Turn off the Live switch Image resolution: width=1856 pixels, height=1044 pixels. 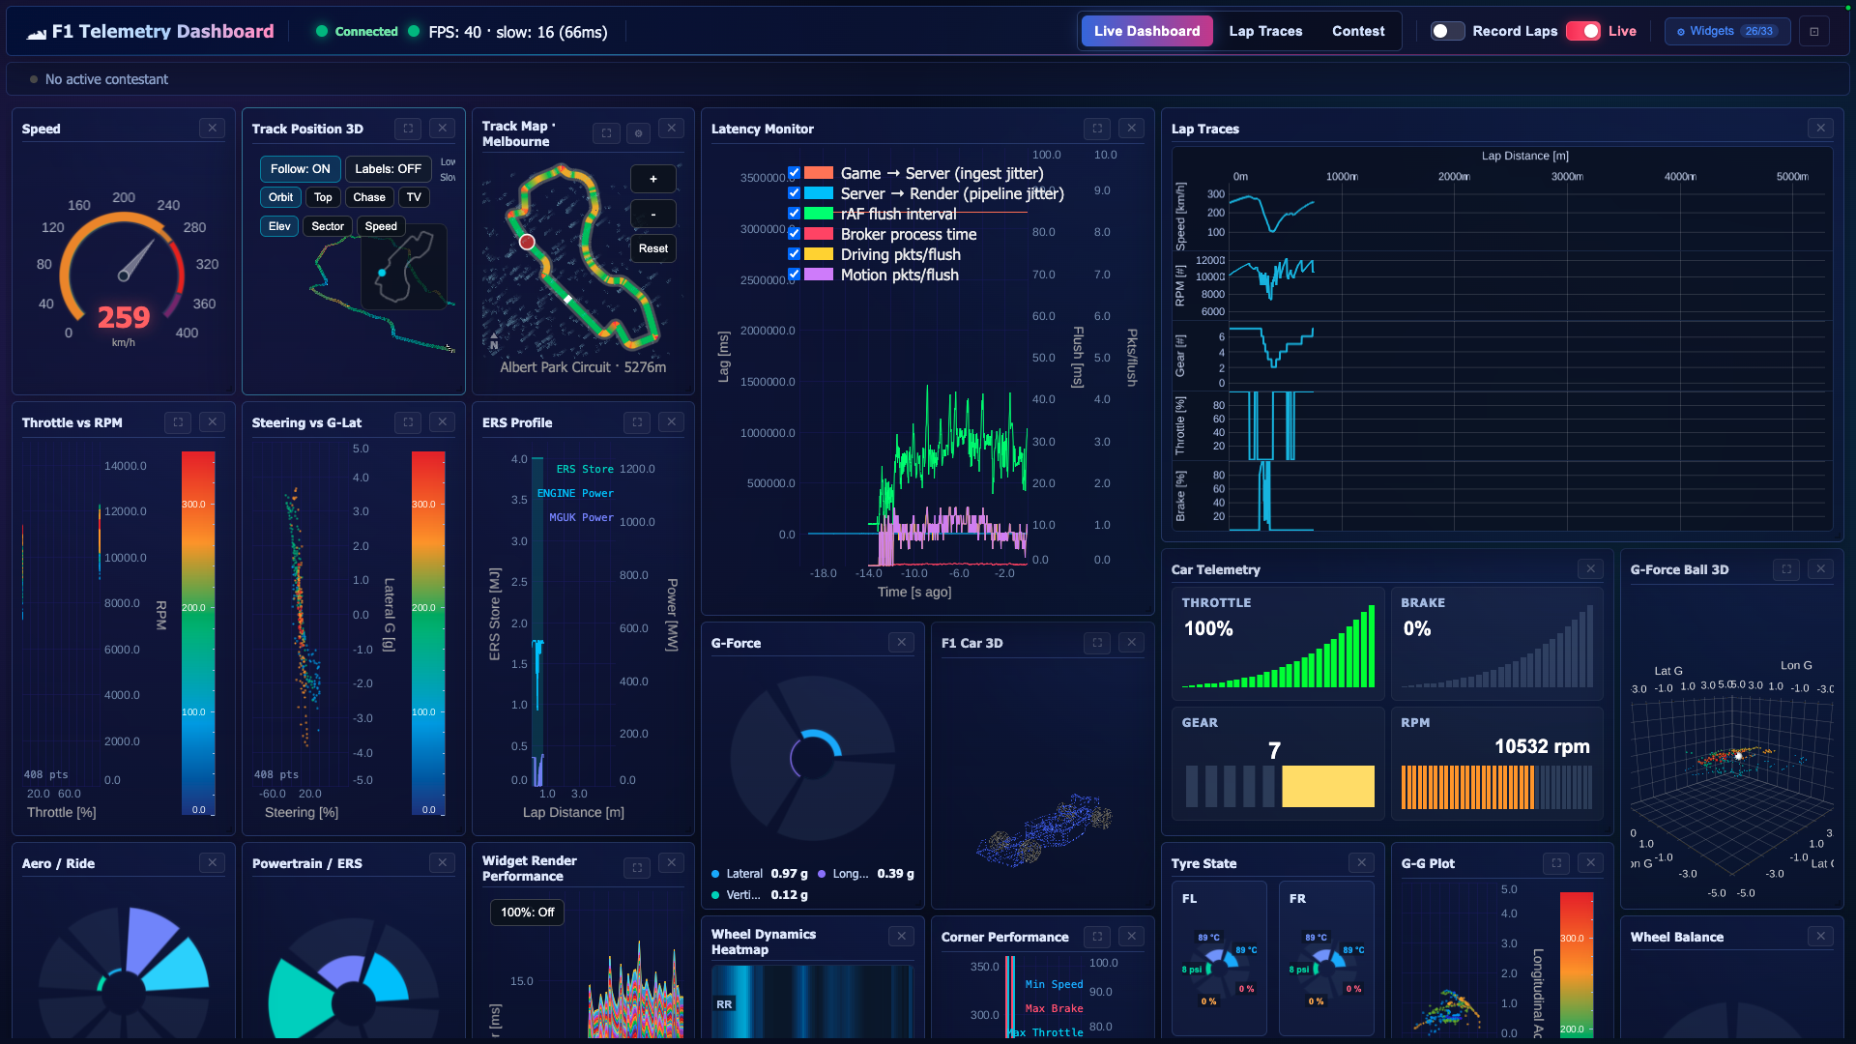[1583, 31]
